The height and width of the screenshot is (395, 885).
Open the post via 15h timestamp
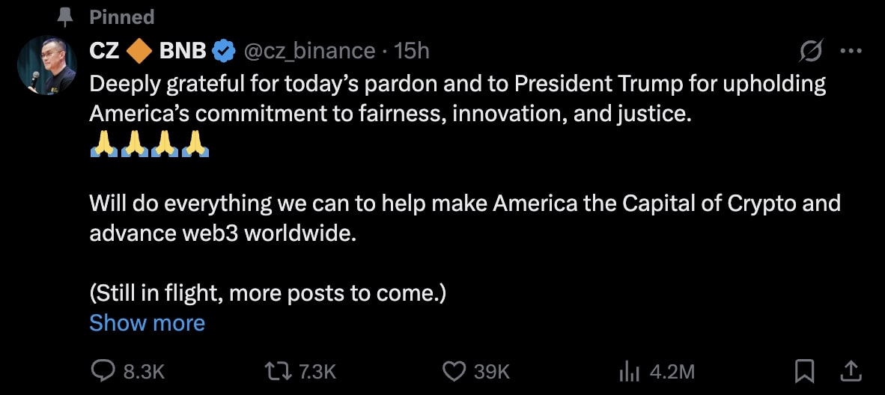point(413,51)
